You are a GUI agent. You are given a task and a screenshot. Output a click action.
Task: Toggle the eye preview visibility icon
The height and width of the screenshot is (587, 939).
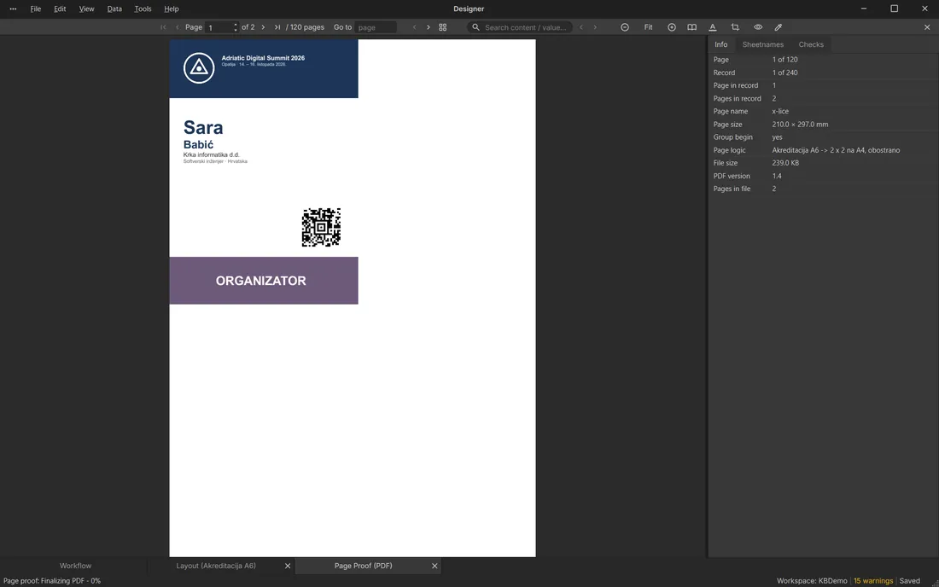pyautogui.click(x=758, y=27)
